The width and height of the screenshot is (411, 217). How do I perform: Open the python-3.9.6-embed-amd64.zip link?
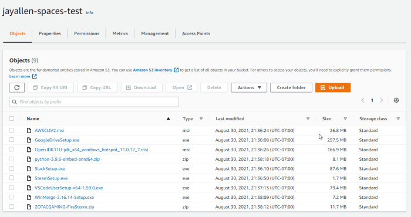pos(67,159)
